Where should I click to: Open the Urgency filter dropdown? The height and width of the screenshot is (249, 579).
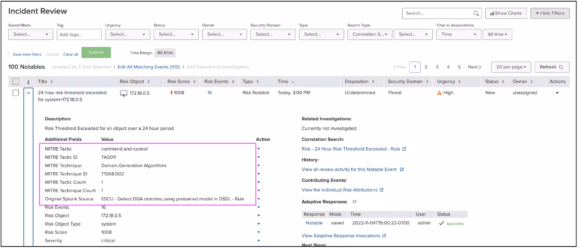tap(128, 34)
